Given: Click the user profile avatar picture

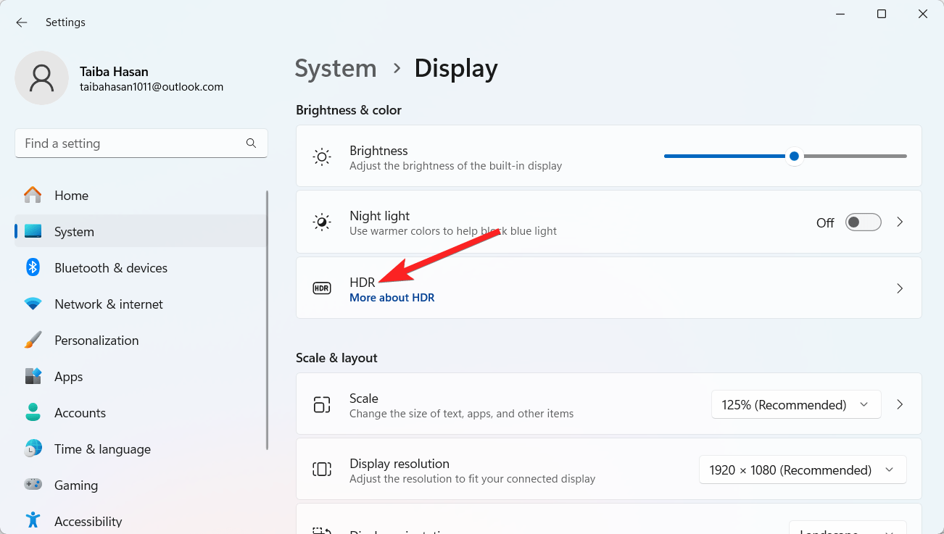Looking at the screenshot, I should tap(42, 78).
